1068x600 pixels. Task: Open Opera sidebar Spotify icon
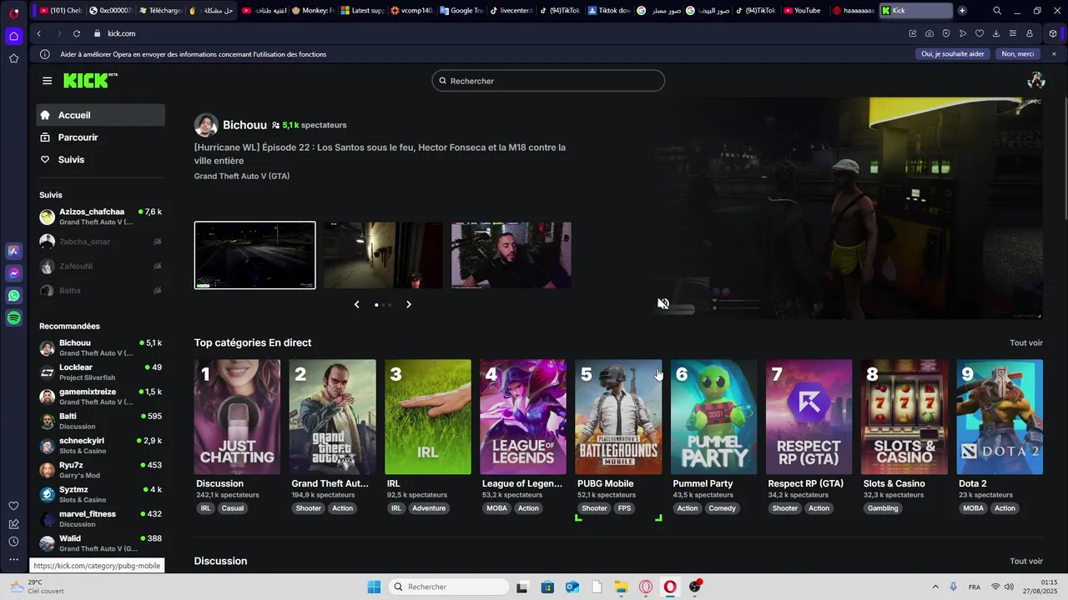[x=14, y=318]
